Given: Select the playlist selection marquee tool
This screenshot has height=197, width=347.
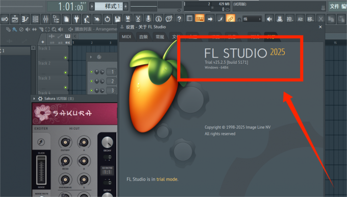Looking at the screenshot, I should tap(47, 29).
